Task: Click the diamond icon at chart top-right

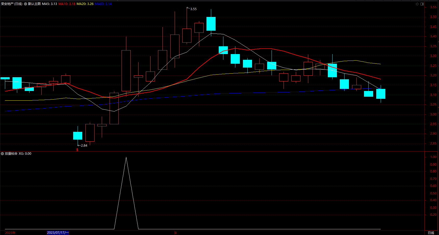Action: (417, 4)
